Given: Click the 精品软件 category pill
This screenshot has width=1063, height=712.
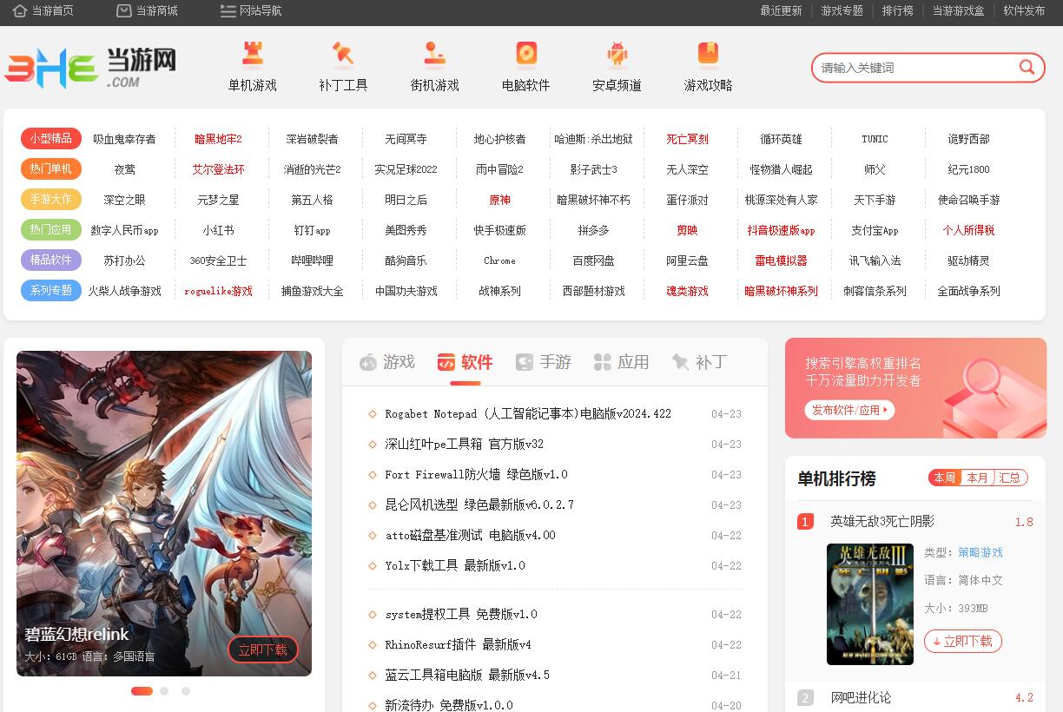Looking at the screenshot, I should 51,260.
